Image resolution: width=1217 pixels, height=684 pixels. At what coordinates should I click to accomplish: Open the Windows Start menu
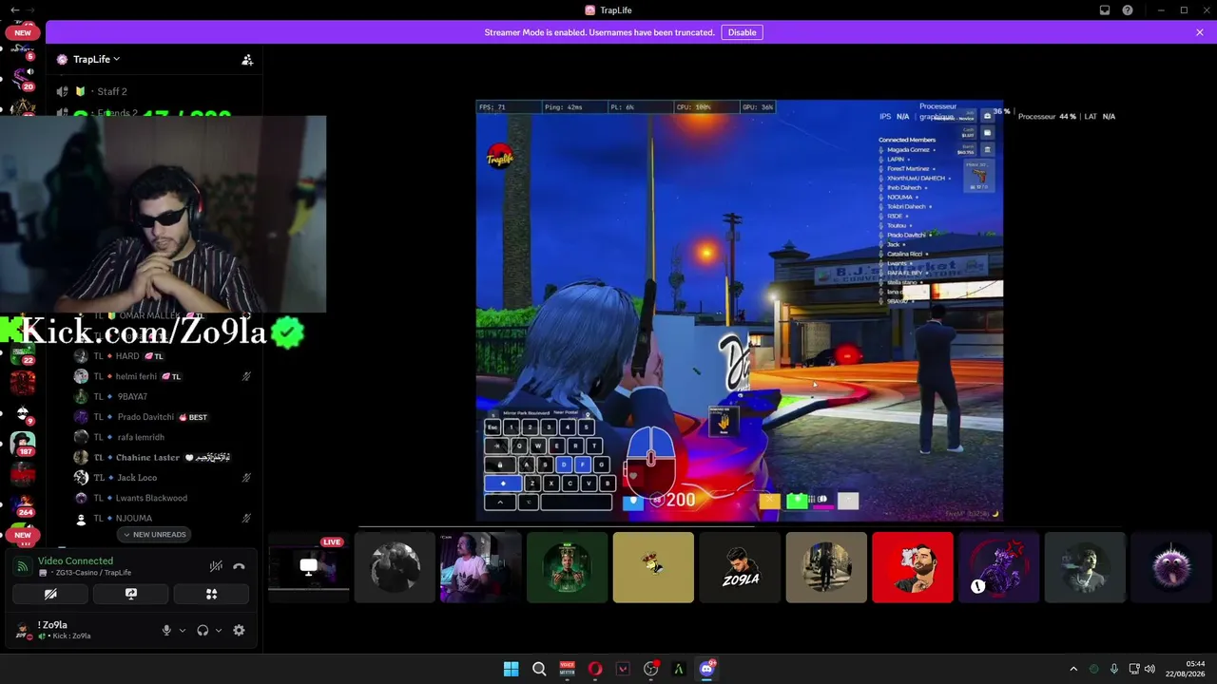pos(511,669)
